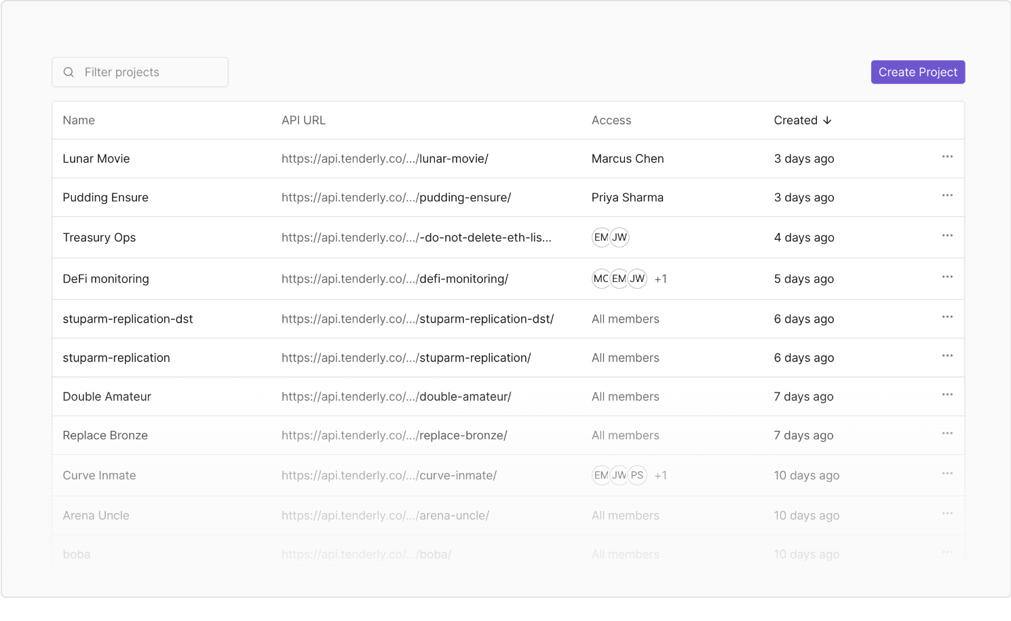
Task: Click the PS avatar in the Curve Inmate row
Action: [x=637, y=475]
